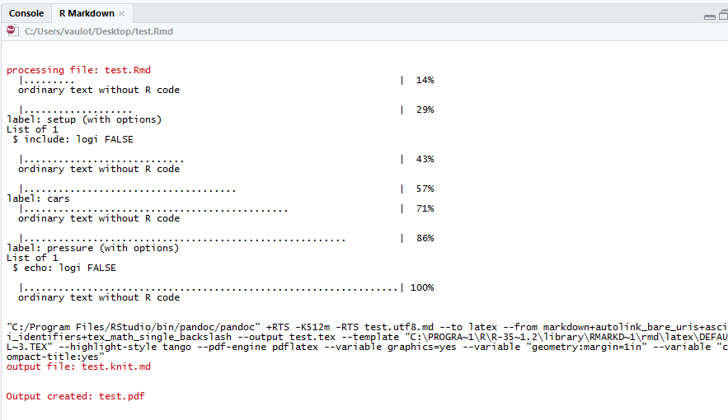This screenshot has width=728, height=420.
Task: Click the red Rmd file icon
Action: click(x=12, y=30)
